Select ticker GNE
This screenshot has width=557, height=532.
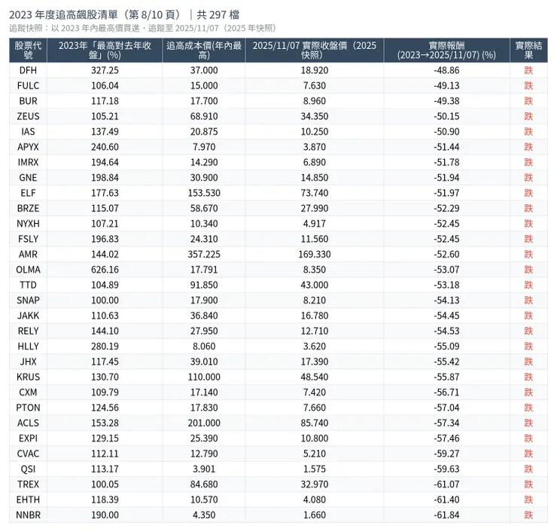tap(28, 177)
